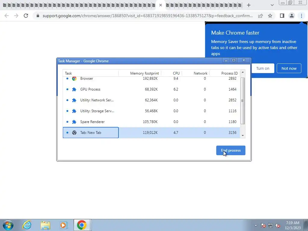
Task: Click the padlock site info icon
Action: pos(38,16)
